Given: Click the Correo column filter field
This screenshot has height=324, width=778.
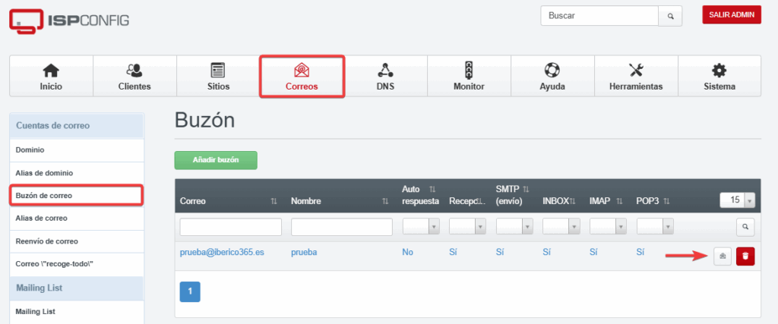Looking at the screenshot, I should [231, 227].
